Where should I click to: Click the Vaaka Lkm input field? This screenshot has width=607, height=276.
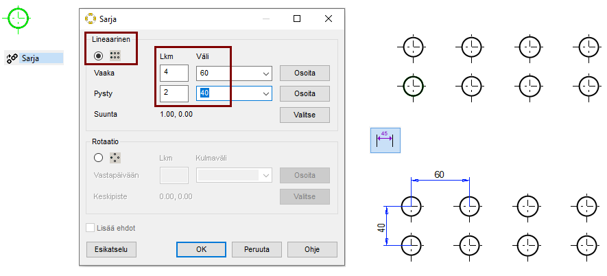(x=174, y=73)
